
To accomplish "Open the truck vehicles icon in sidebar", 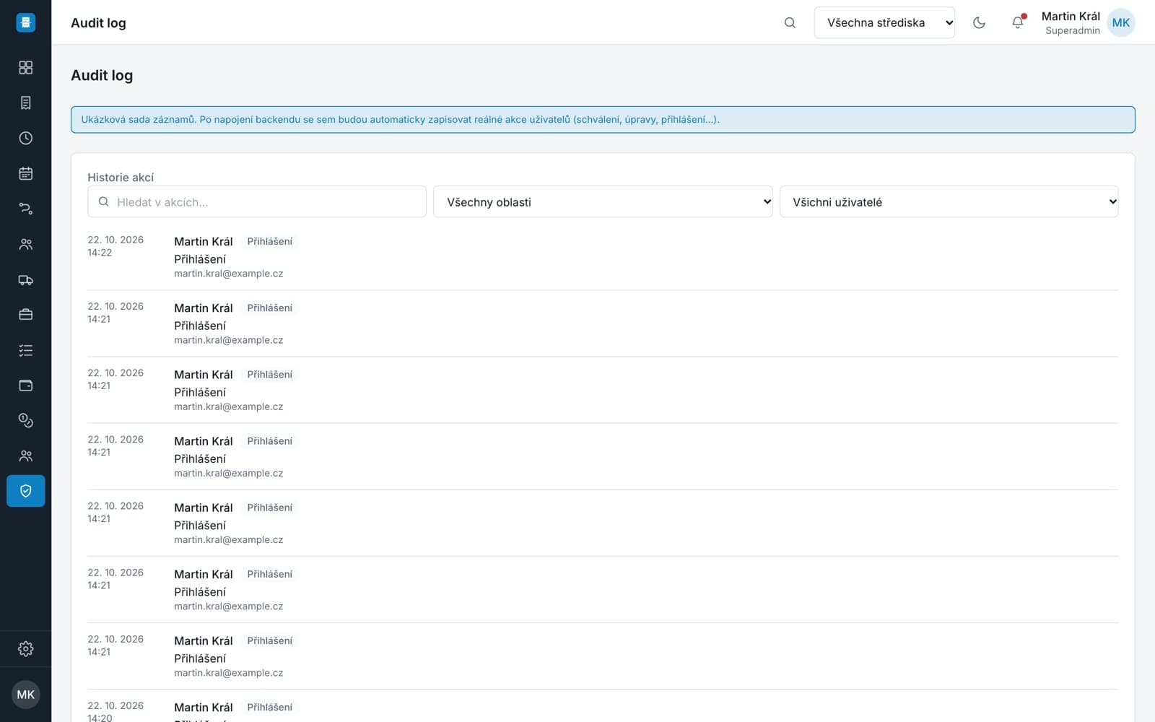I will tap(26, 279).
